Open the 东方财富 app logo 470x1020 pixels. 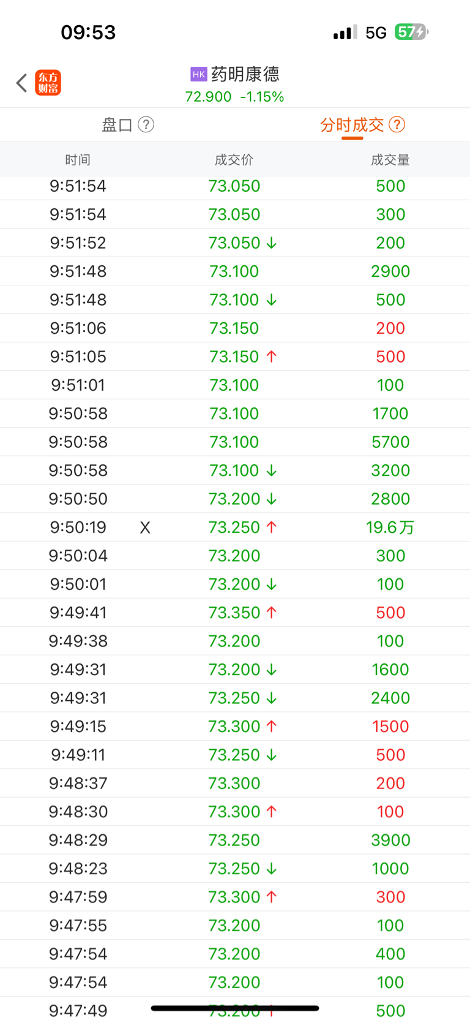[48, 83]
